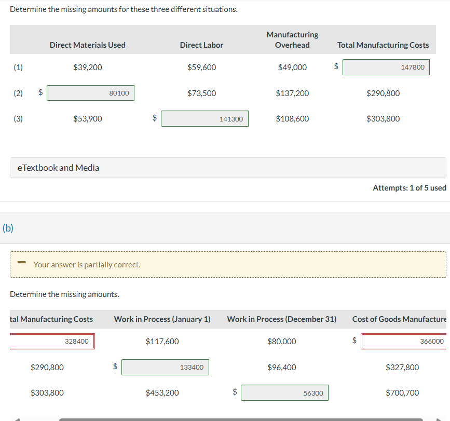Click the Manufacturing Overhead column header

(292, 40)
